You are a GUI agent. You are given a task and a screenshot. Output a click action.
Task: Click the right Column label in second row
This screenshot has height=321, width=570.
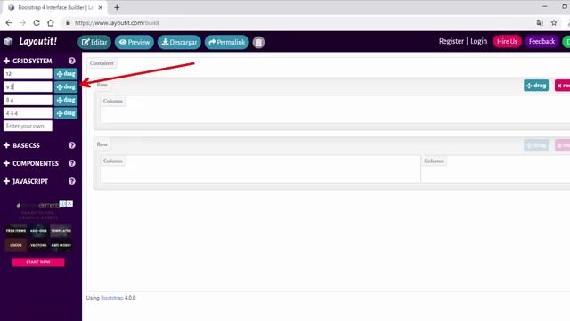click(434, 160)
